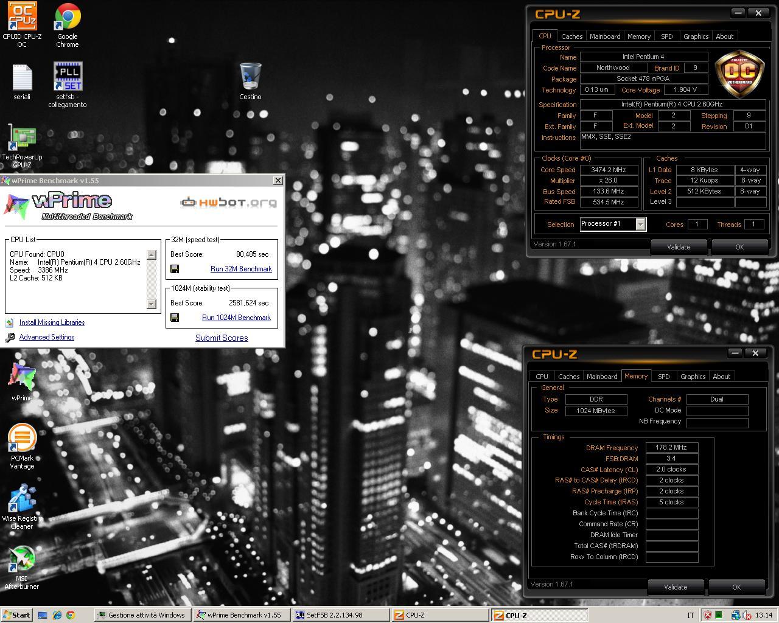Click the 1024M Best Score 2581,624 sec value

click(248, 303)
